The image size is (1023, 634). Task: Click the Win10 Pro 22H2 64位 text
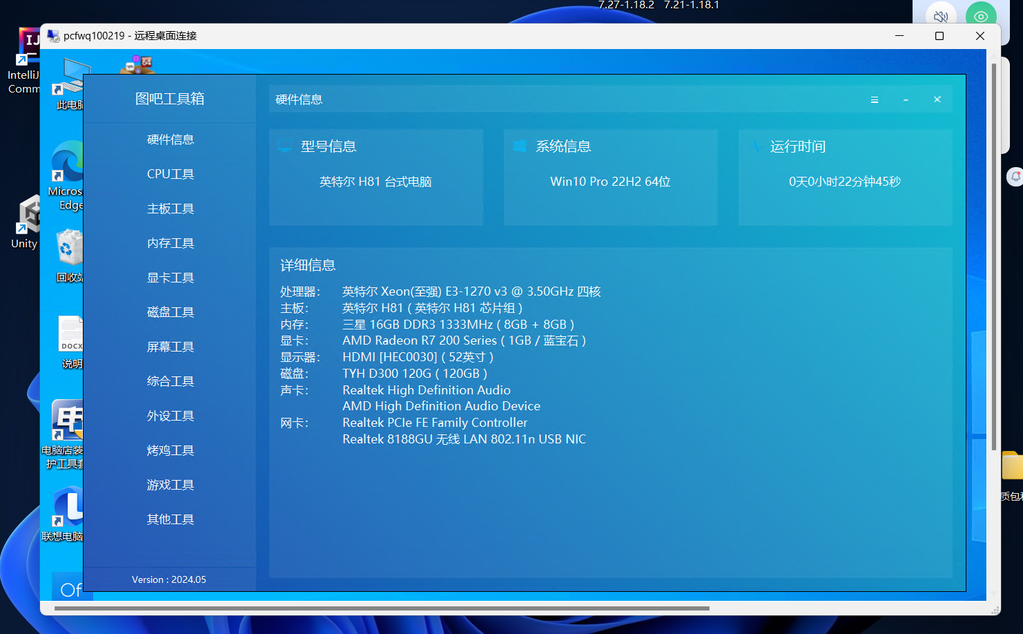tap(610, 182)
